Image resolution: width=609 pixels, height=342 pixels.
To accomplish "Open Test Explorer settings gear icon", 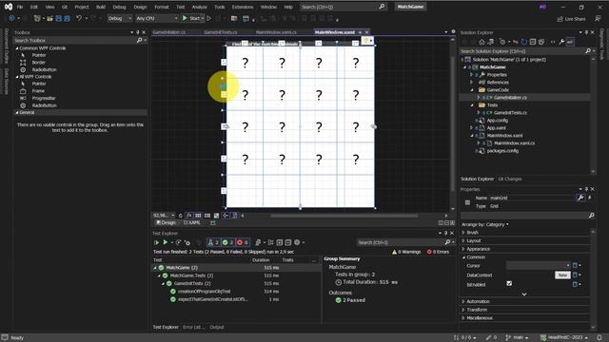I will [x=297, y=243].
